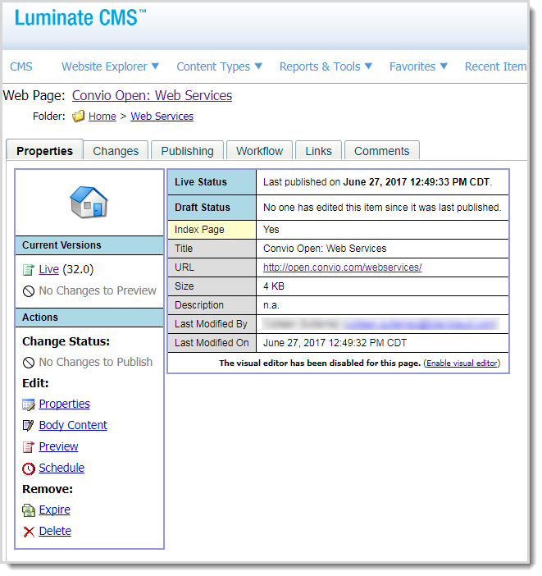Switch to the Changes tab

coord(116,151)
